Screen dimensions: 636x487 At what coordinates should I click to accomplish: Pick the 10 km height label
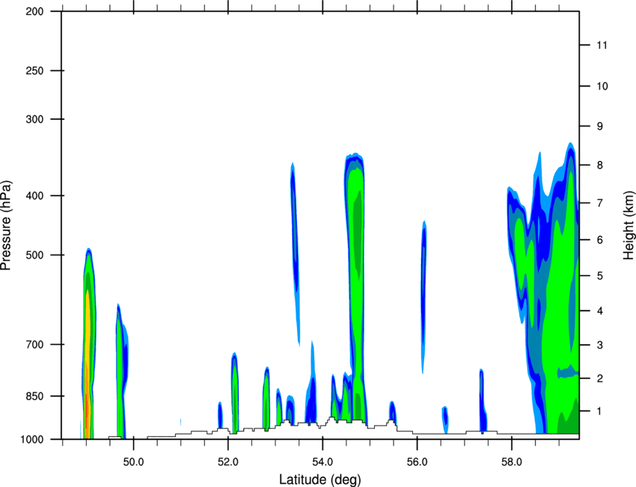(x=602, y=86)
